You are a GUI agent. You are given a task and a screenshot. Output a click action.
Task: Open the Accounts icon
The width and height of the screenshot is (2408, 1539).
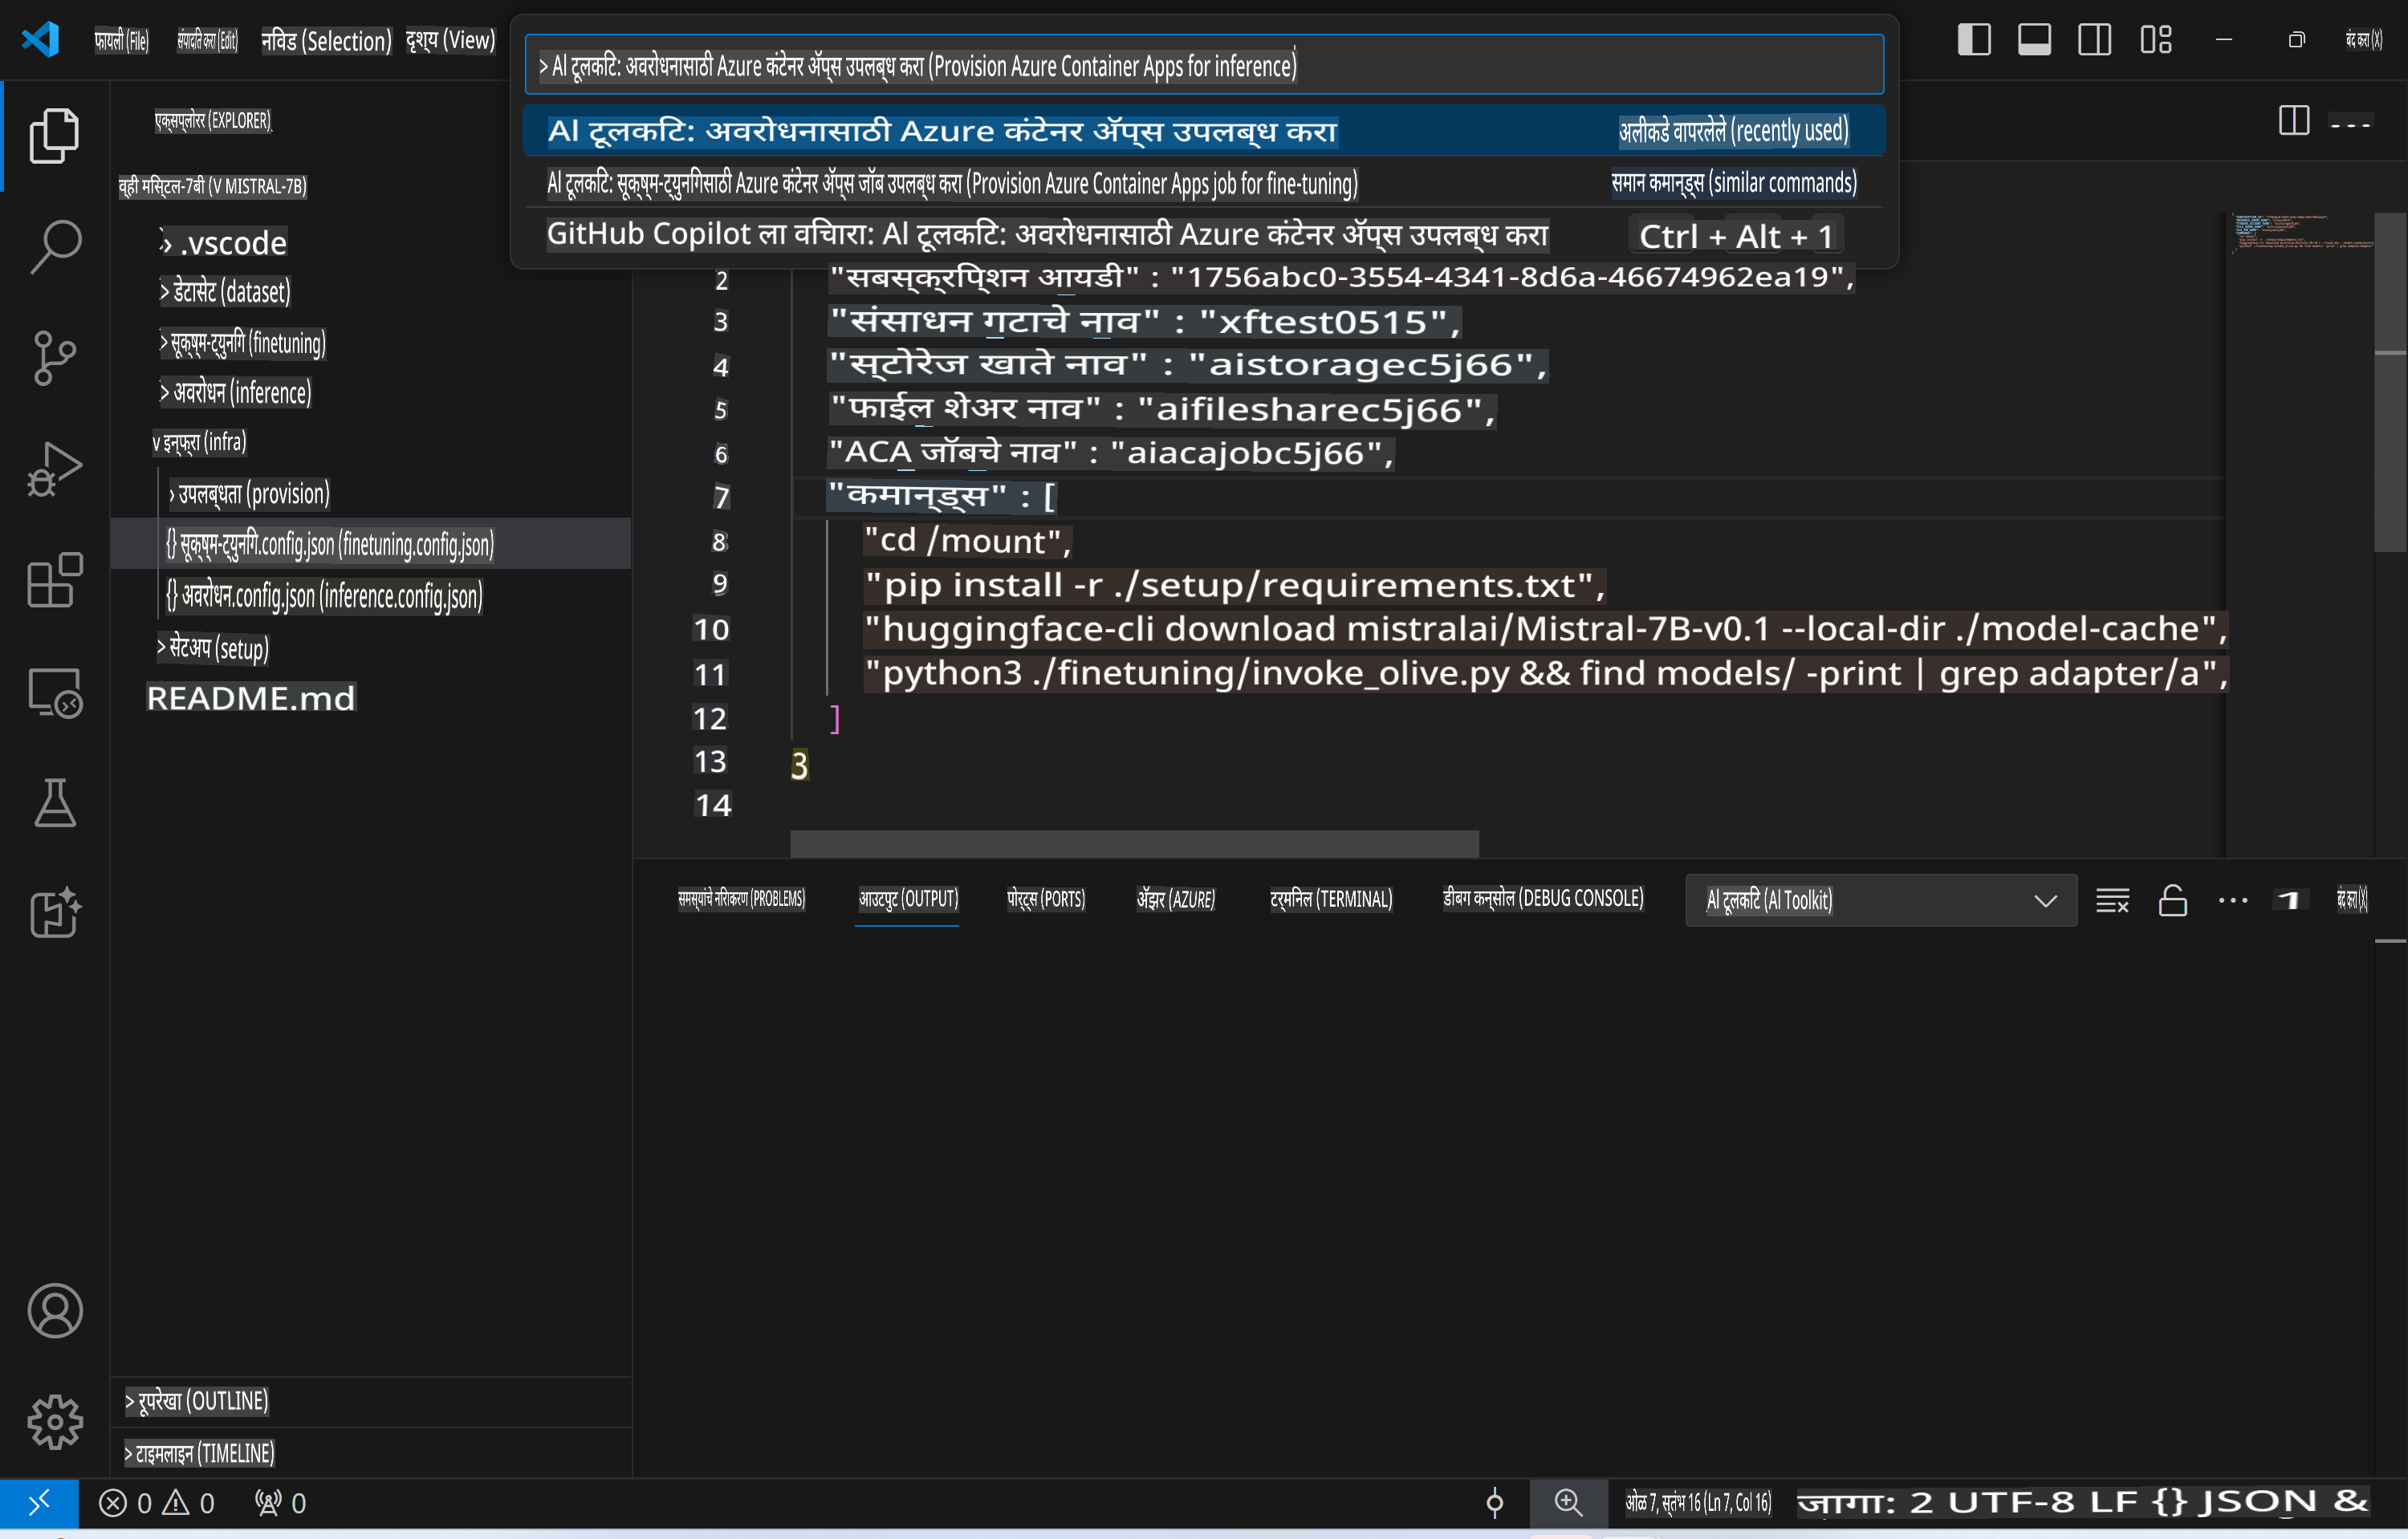[54, 1310]
